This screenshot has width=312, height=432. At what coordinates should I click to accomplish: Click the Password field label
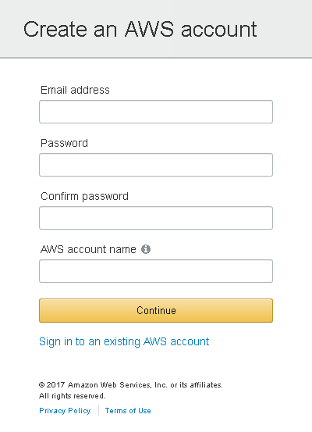pyautogui.click(x=64, y=143)
